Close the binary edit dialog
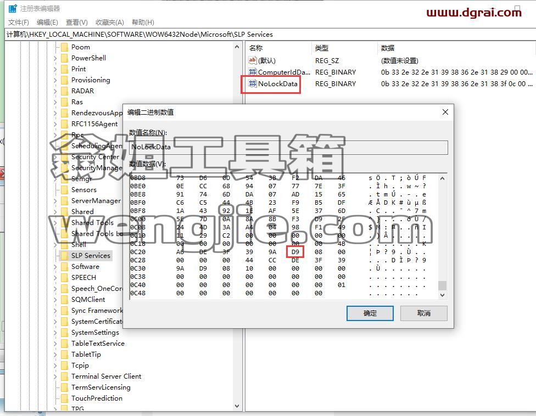The height and width of the screenshot is (416, 536). [445, 112]
